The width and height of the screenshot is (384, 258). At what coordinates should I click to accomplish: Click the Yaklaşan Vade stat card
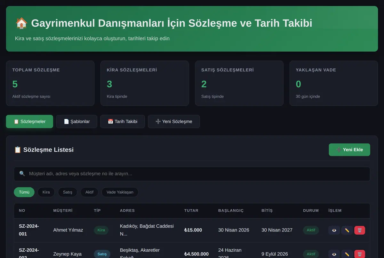[x=334, y=83]
